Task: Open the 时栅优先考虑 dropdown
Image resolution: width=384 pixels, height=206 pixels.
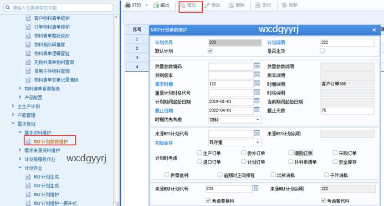Action: tap(235, 120)
